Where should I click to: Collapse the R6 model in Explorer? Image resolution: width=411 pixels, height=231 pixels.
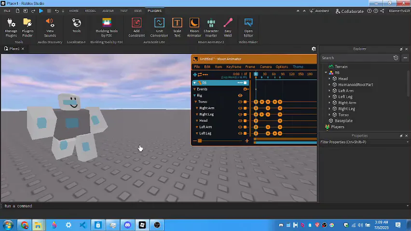click(326, 73)
